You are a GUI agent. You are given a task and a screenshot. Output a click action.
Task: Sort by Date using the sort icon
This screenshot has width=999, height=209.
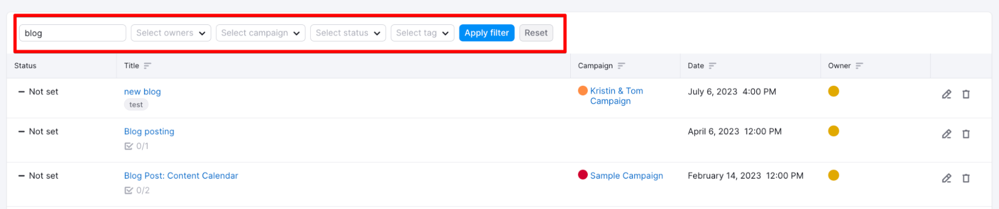(x=712, y=66)
